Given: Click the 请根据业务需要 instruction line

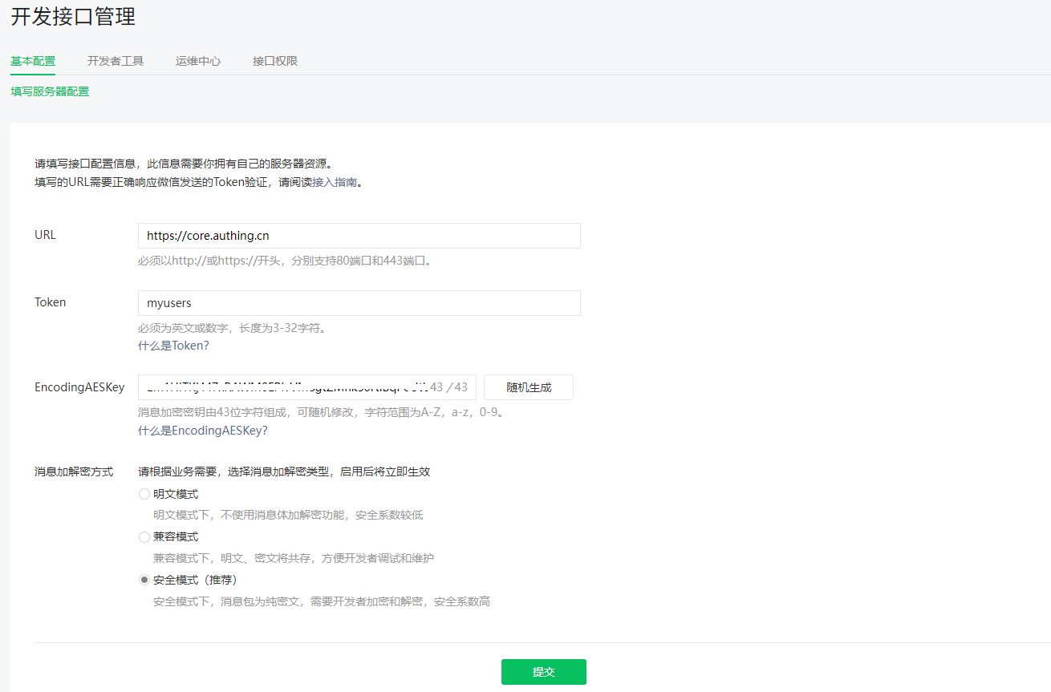Looking at the screenshot, I should (284, 471).
